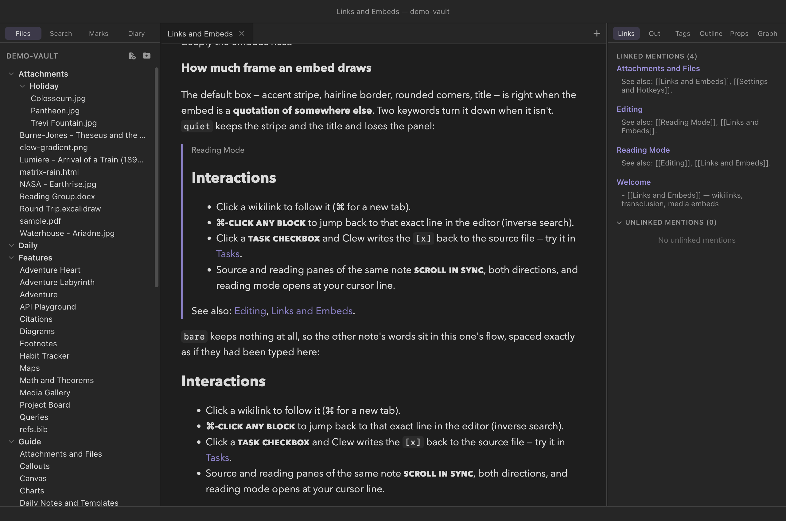Open the API Playground note

(x=48, y=307)
